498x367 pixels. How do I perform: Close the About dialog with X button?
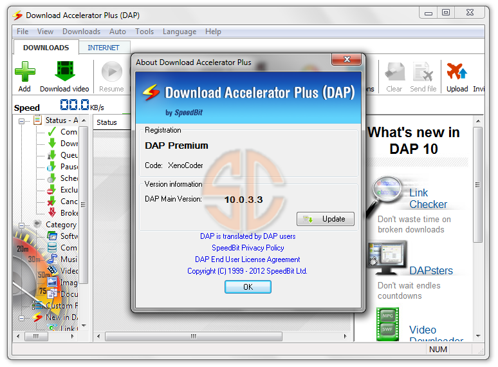click(347, 59)
